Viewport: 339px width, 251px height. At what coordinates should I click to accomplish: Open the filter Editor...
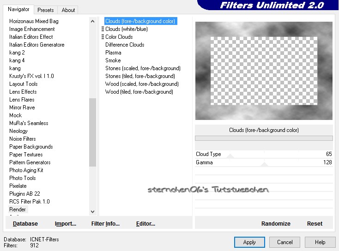145,224
